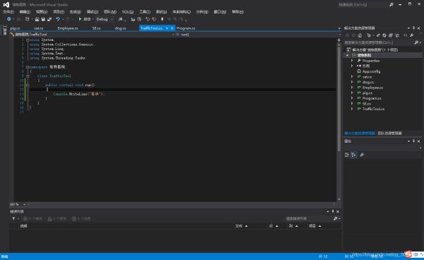Viewport: 424px width, 260px height.
Task: Click the Solution Explorer search input field
Action: [x=379, y=42]
